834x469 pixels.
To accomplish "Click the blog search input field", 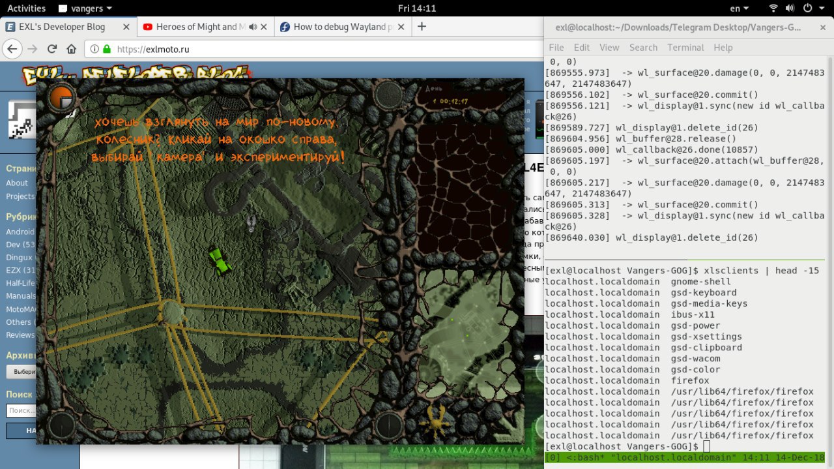I will click(21, 411).
